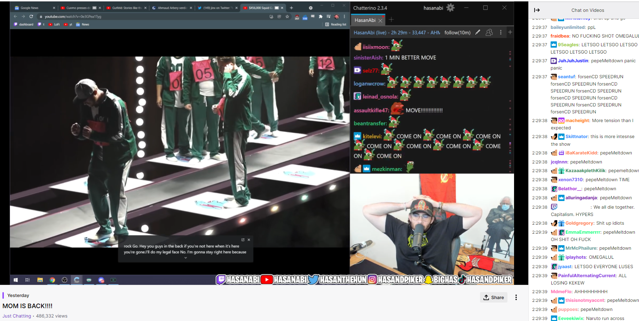
Task: Open the Windows Start menu in the stream
Action: pos(16,280)
